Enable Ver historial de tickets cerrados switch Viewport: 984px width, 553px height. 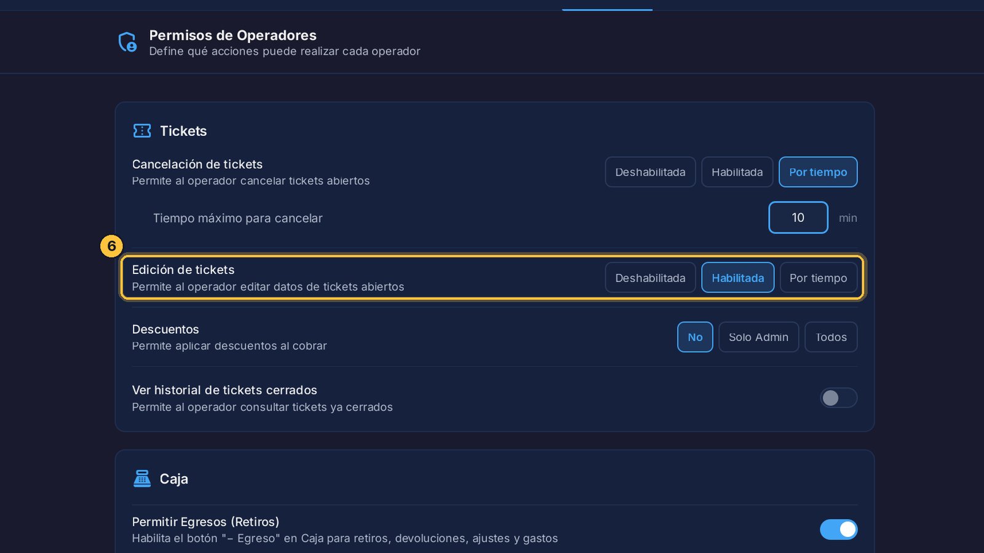pyautogui.click(x=838, y=398)
